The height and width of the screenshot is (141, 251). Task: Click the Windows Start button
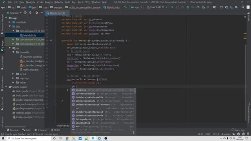[x=3, y=138]
